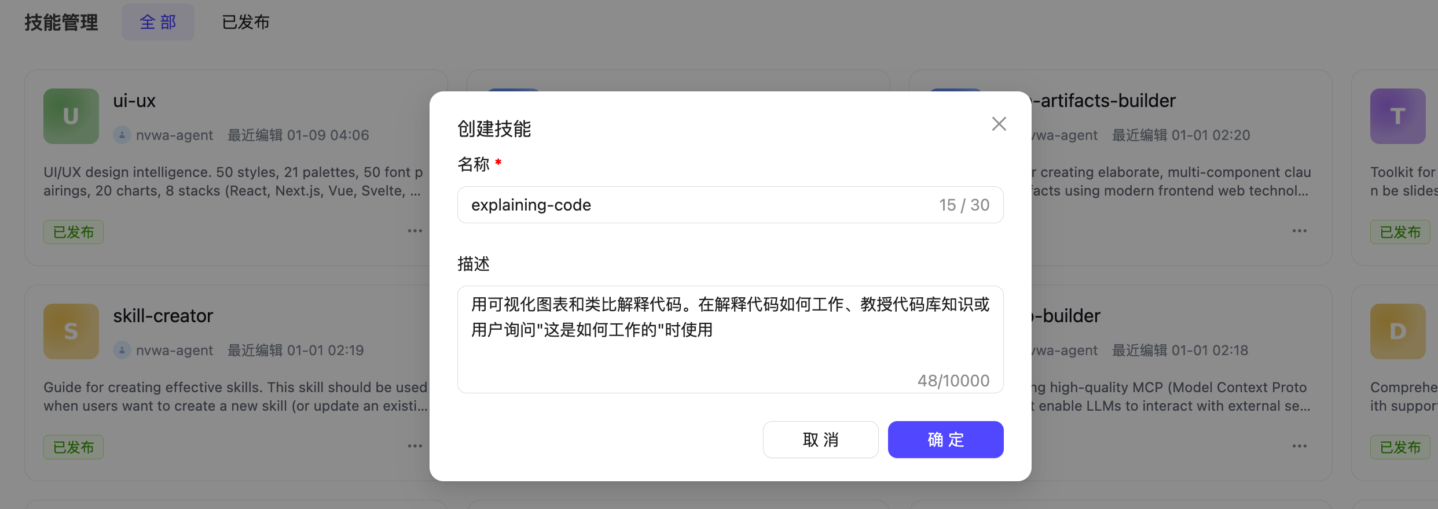Click the nvwa-agent avatar on skill-creator card
This screenshot has width=1438, height=509.
(122, 350)
